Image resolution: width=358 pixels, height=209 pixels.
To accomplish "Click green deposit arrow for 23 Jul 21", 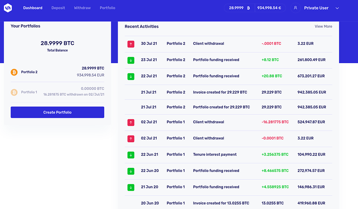I will coord(131,60).
